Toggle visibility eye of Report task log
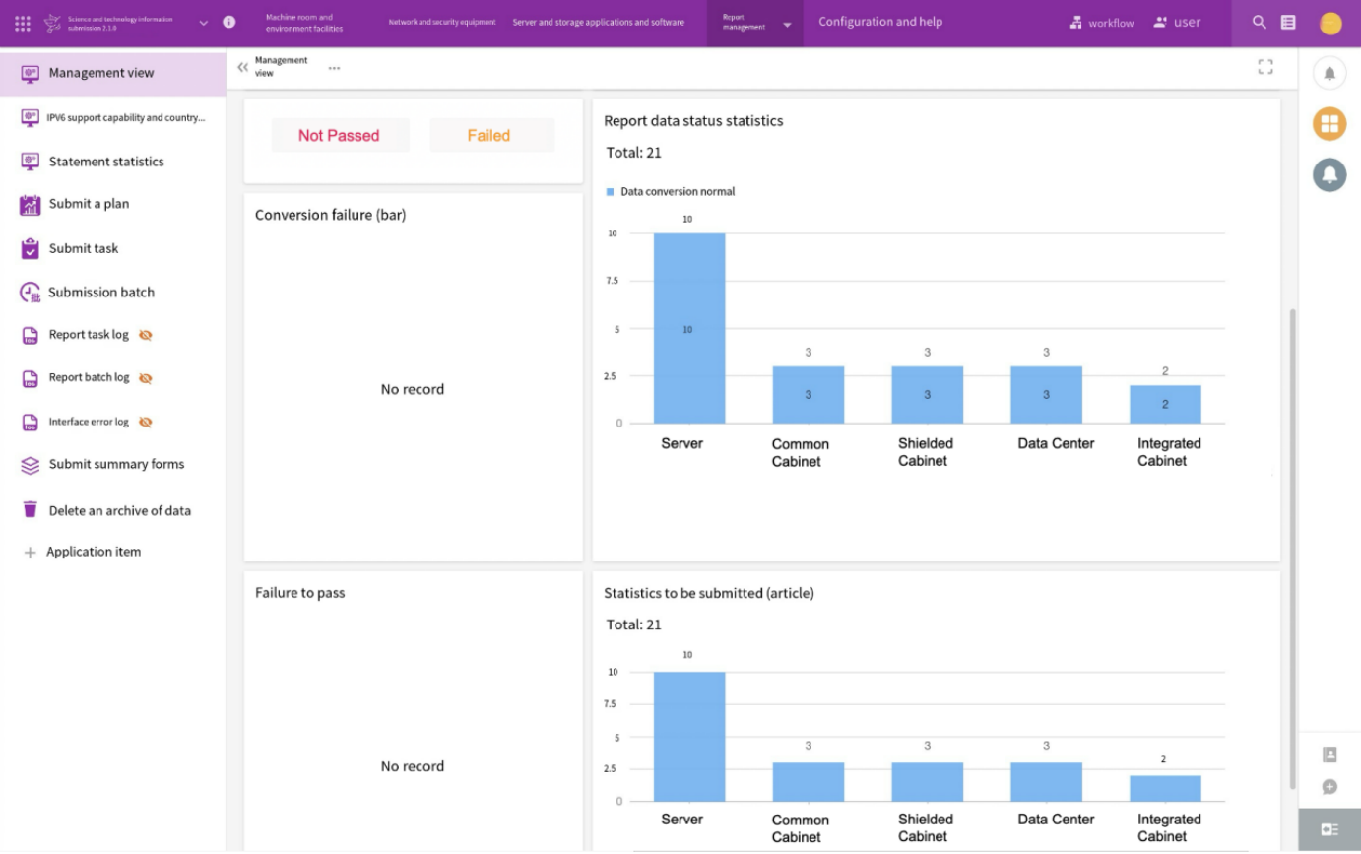This screenshot has width=1361, height=854. tap(146, 335)
